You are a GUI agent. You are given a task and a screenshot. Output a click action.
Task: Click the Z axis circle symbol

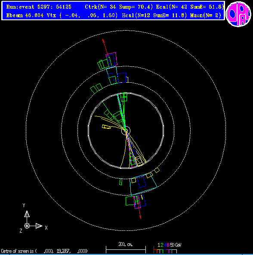coord(27,226)
